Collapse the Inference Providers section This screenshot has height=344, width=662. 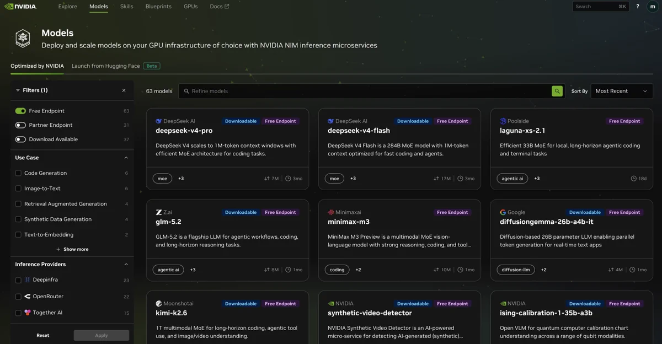(126, 265)
